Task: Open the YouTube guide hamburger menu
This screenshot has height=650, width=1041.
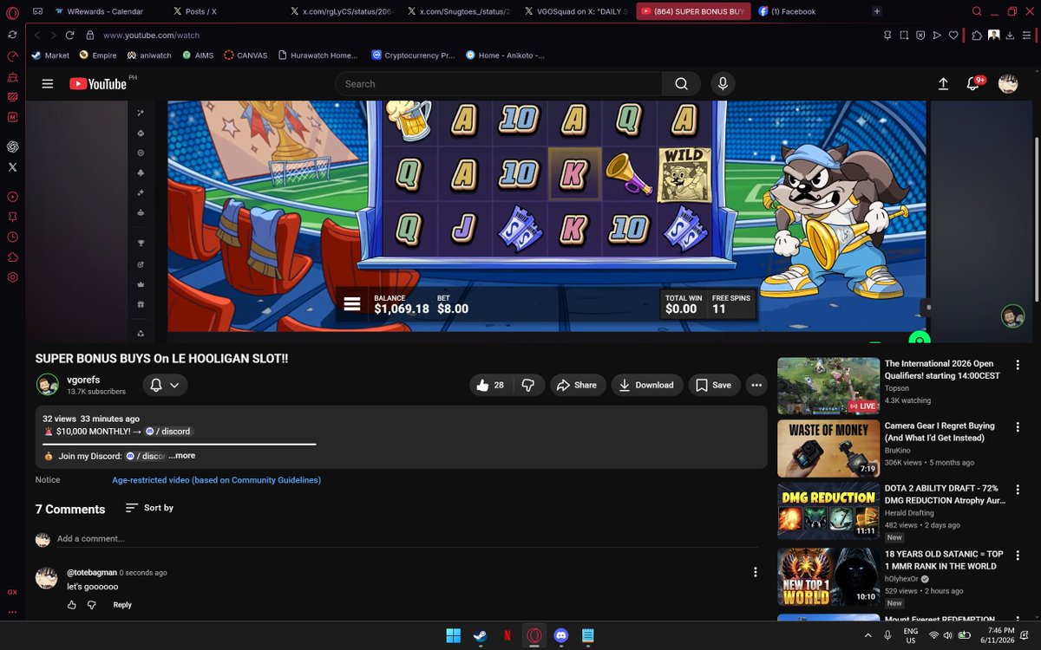Action: coord(48,84)
